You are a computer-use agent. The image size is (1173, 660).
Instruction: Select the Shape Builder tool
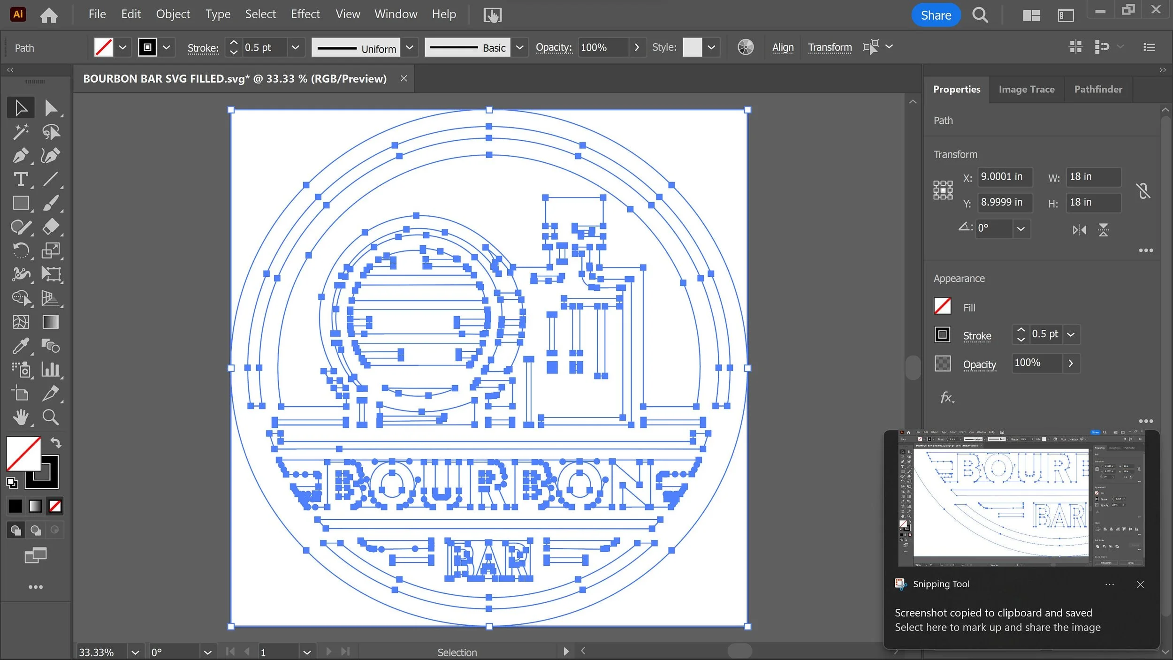point(21,298)
